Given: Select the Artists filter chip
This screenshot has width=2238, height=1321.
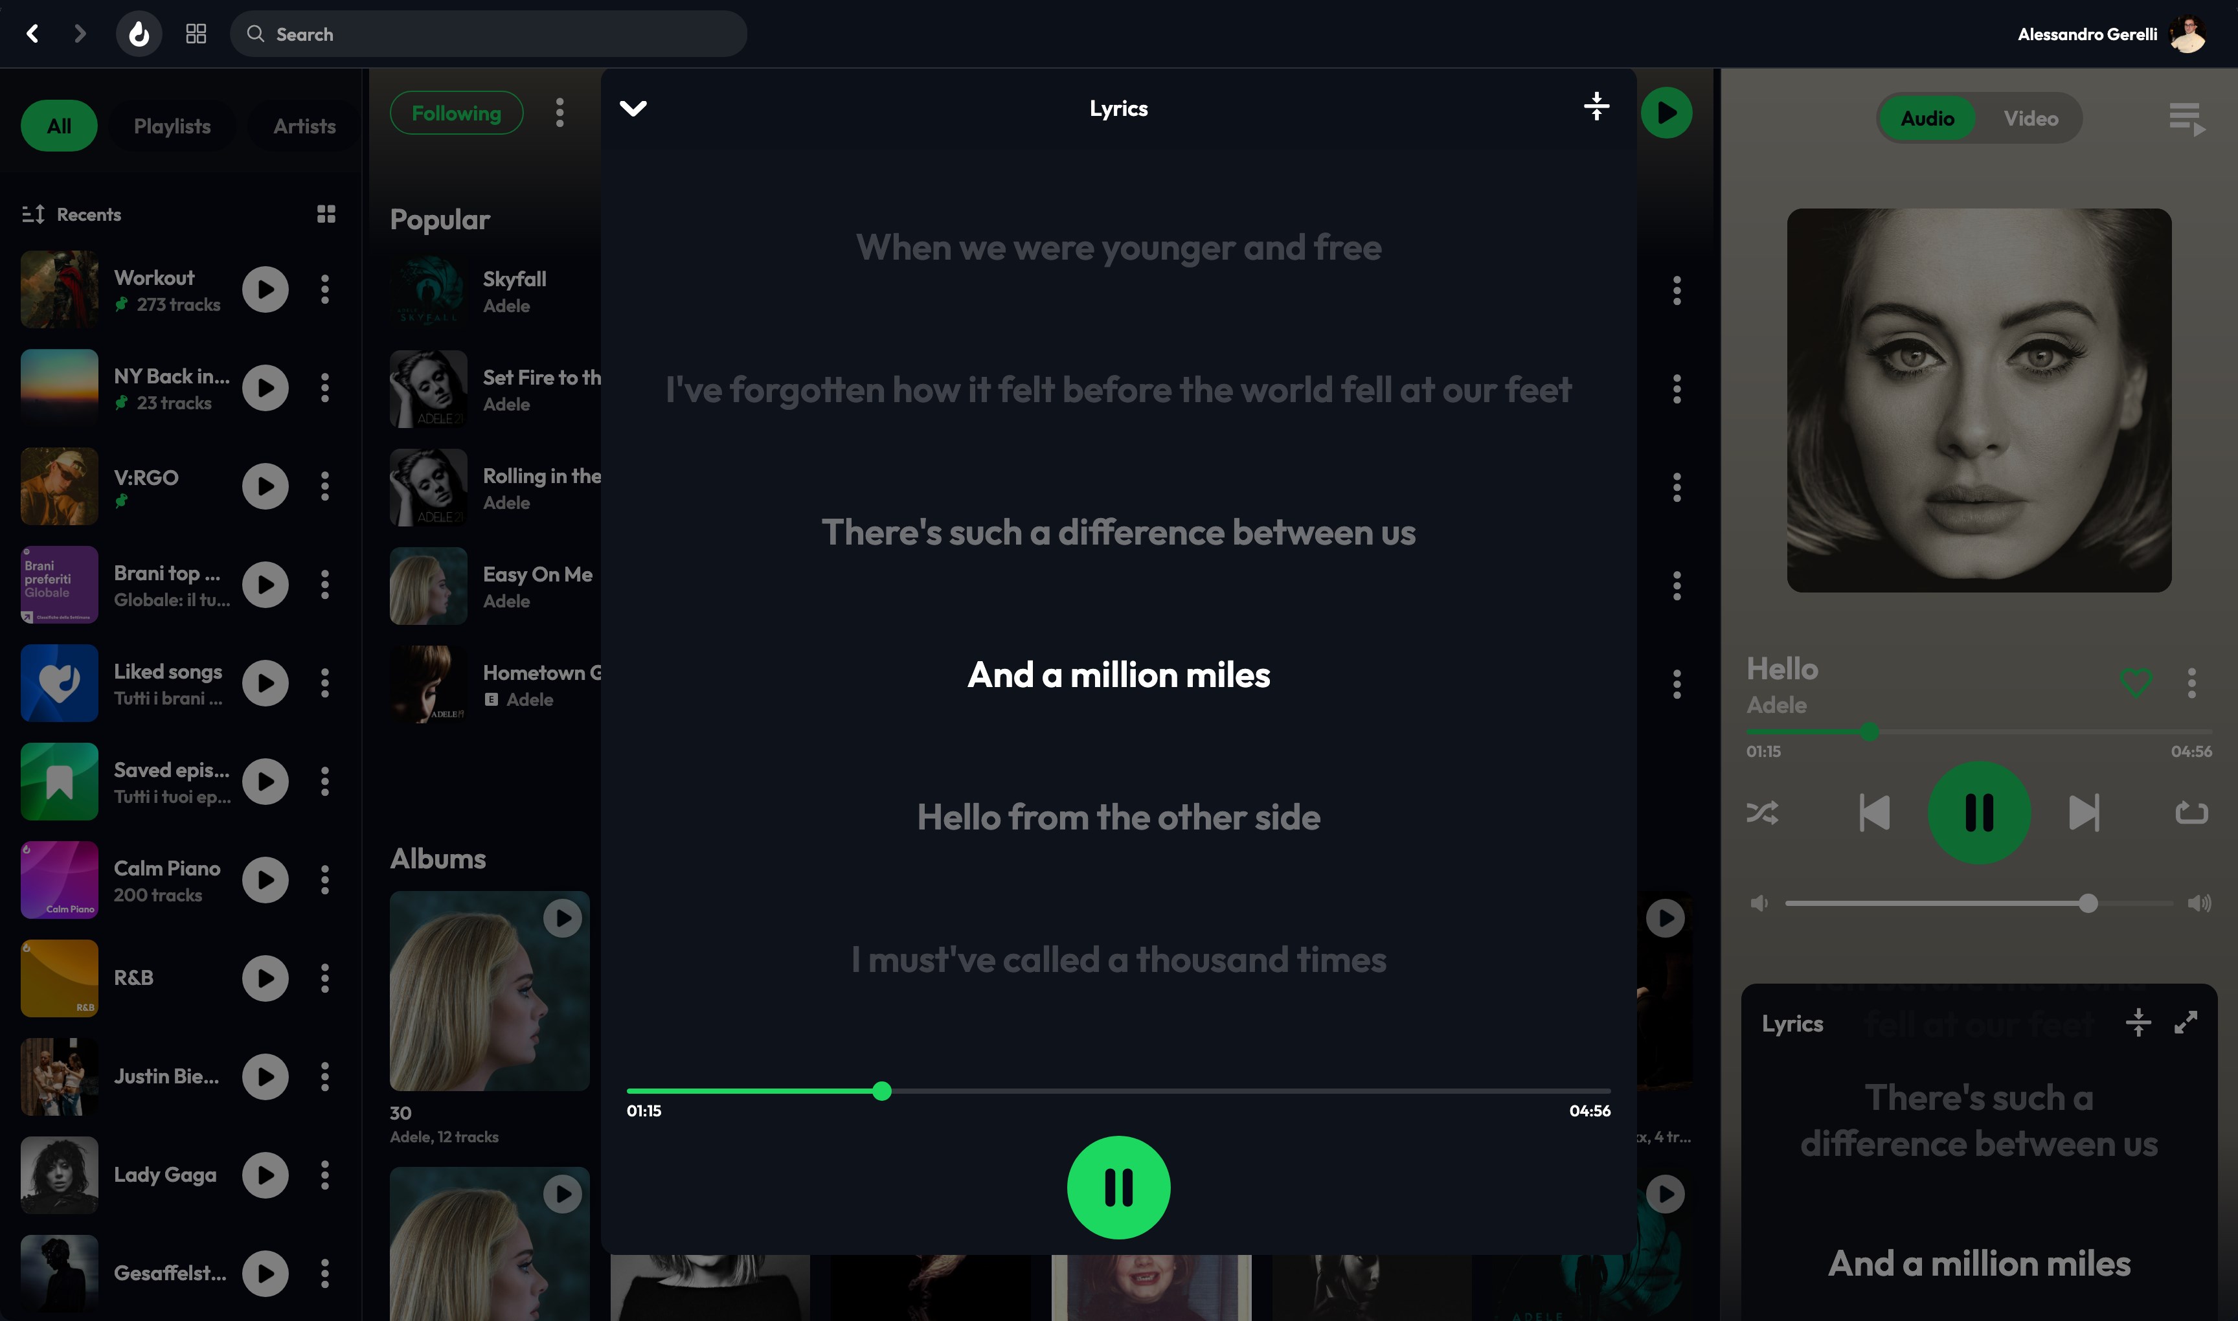Looking at the screenshot, I should [x=304, y=126].
